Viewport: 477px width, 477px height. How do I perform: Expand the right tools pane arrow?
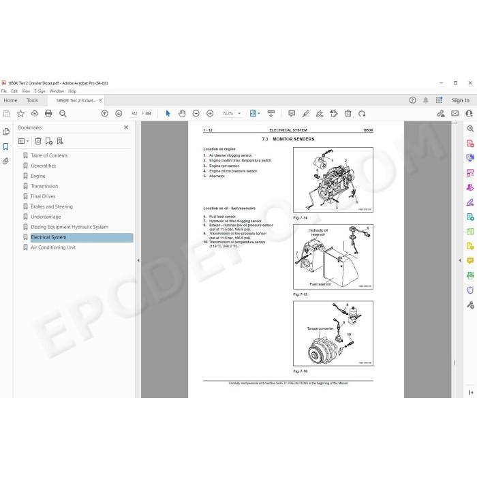460,260
